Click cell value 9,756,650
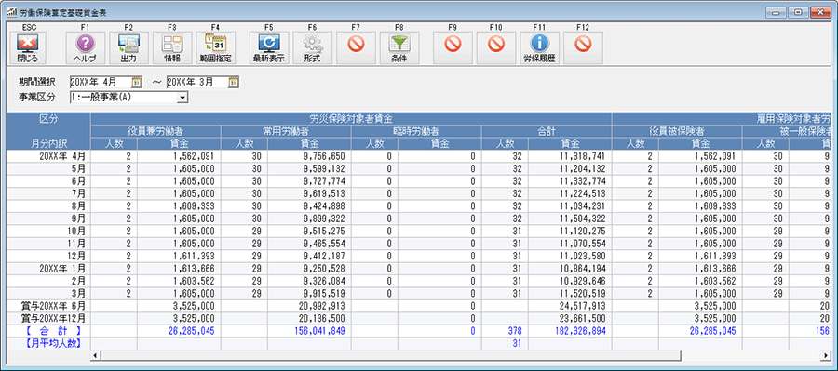The height and width of the screenshot is (371, 838). tap(323, 156)
